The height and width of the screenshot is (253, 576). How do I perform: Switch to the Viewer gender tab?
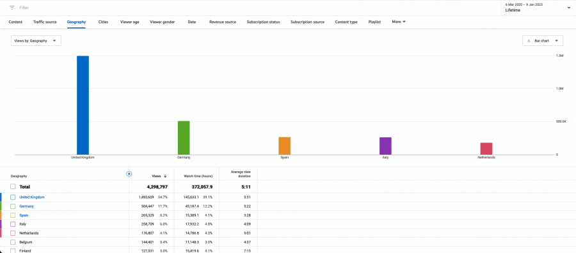click(x=163, y=22)
